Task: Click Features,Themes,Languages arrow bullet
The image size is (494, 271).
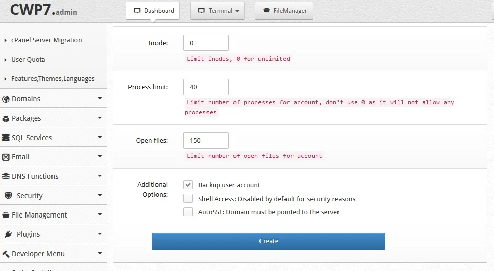Action: 5,79
